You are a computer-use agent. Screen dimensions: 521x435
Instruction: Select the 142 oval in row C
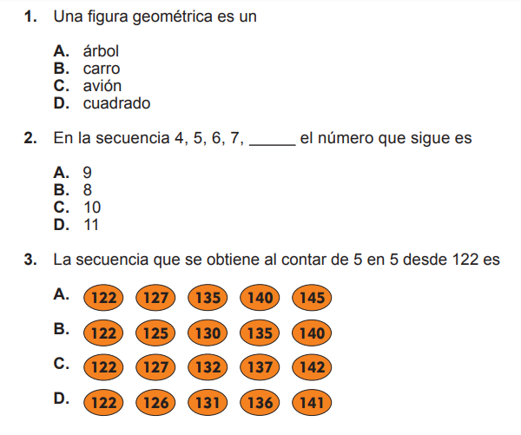click(312, 367)
